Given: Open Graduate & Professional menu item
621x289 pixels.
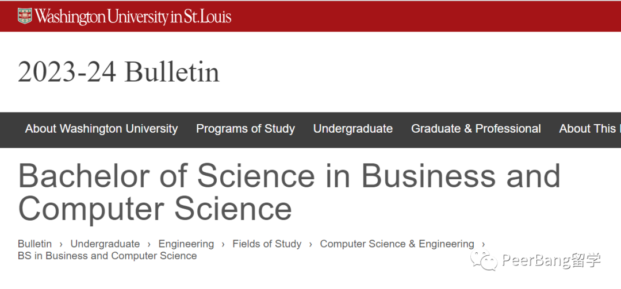Looking at the screenshot, I should (x=476, y=129).
